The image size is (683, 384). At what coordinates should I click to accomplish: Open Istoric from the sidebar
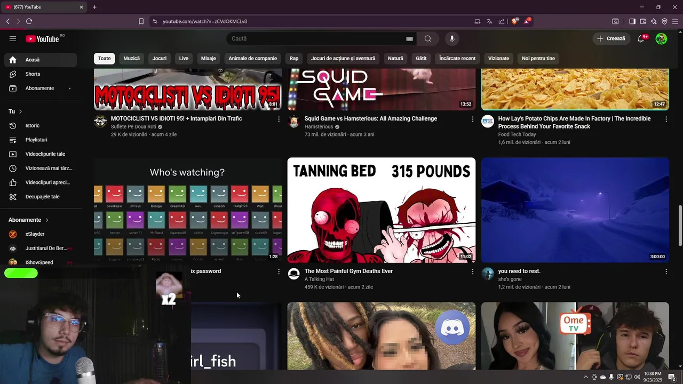[x=41, y=125]
